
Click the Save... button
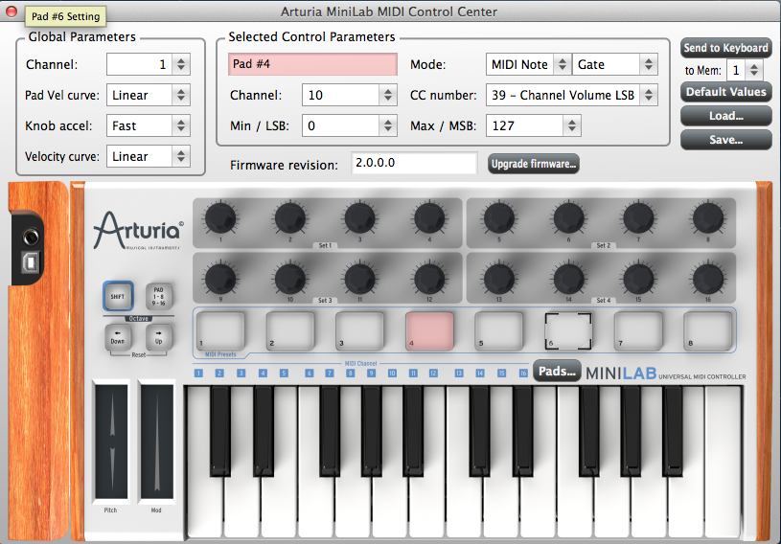(x=725, y=140)
